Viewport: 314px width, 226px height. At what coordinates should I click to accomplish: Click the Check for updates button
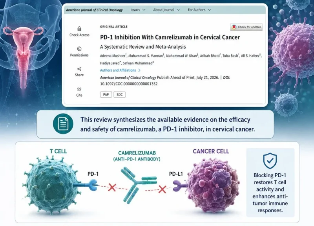click(246, 27)
